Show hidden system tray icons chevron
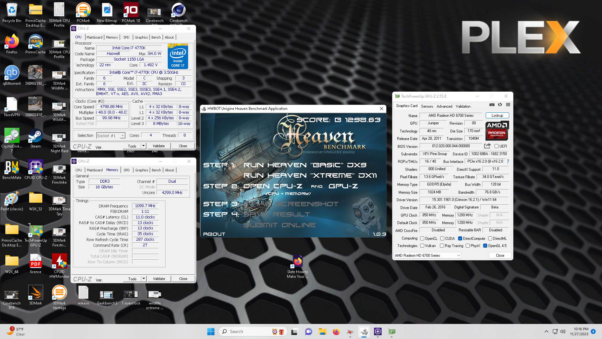 click(546, 331)
